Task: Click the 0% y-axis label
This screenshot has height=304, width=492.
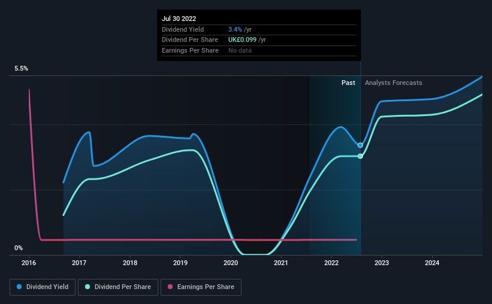Action: [x=19, y=248]
